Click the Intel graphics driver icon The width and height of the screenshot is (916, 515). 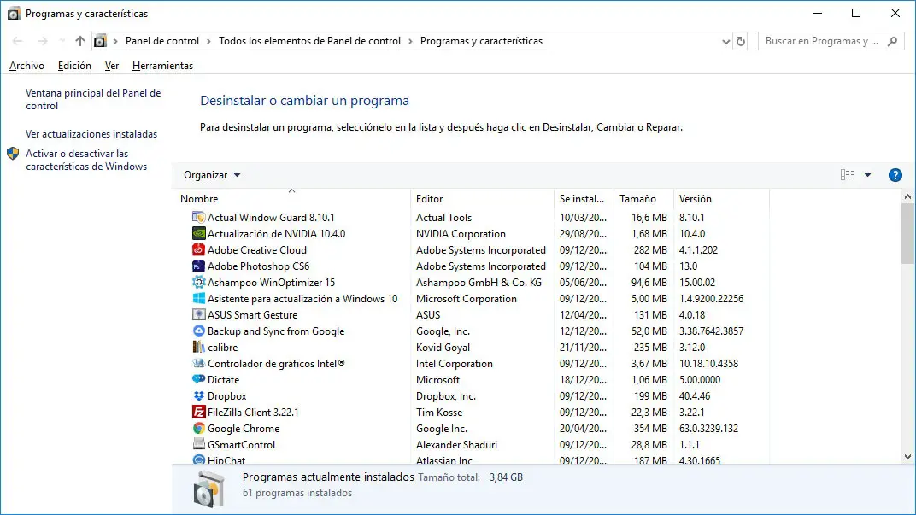click(x=198, y=363)
